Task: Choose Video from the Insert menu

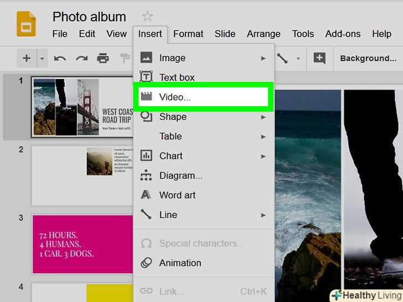Action: [x=174, y=97]
